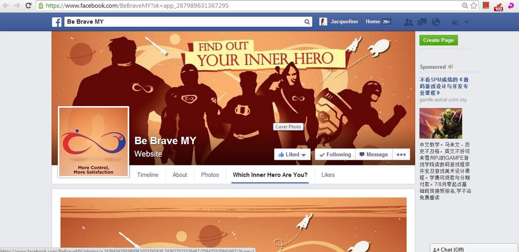Switch to the About tab
Viewport: 519px width, 252px height.
(x=180, y=175)
